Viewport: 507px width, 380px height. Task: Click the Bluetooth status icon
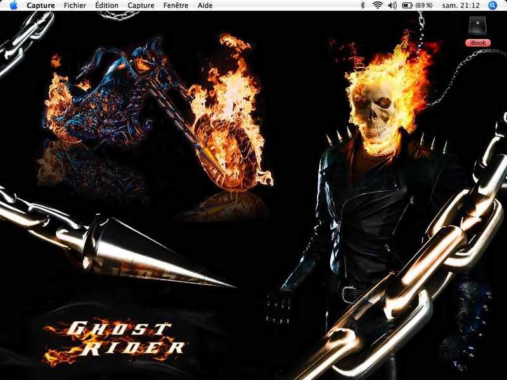point(363,5)
